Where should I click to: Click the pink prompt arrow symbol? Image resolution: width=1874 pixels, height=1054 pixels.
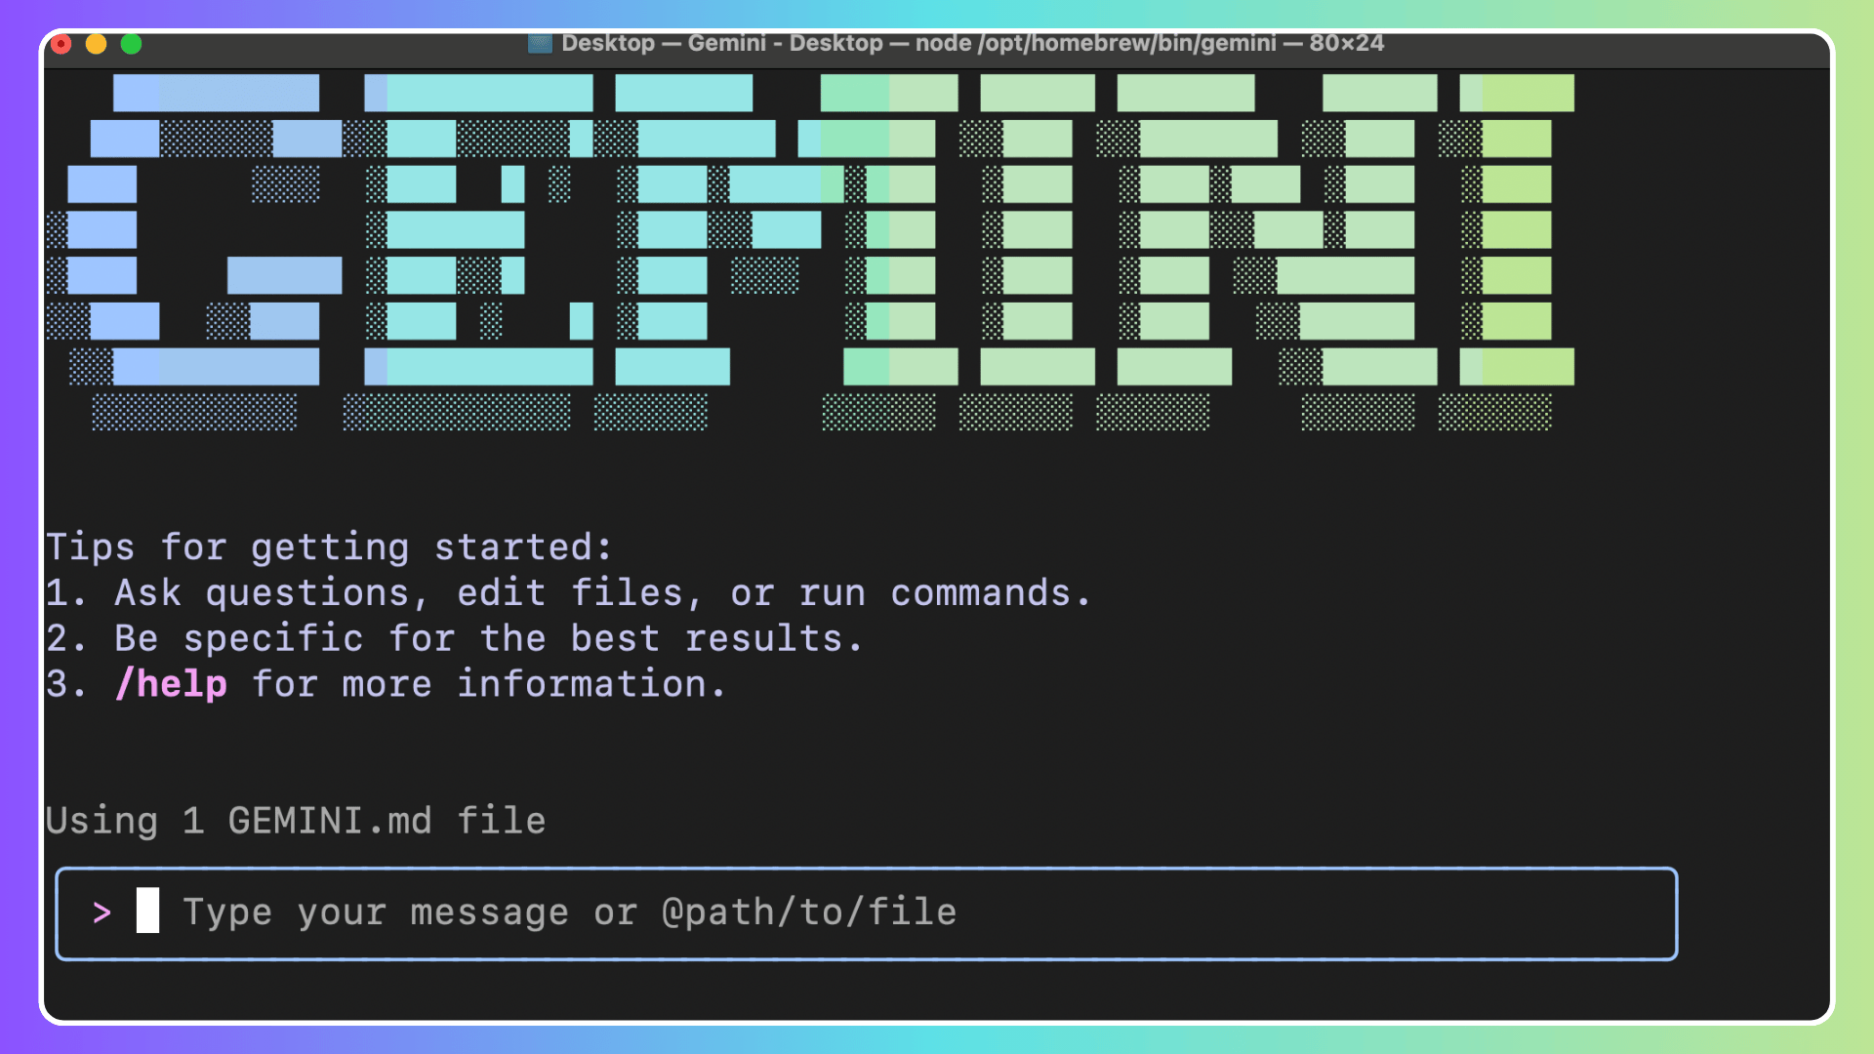click(x=102, y=913)
